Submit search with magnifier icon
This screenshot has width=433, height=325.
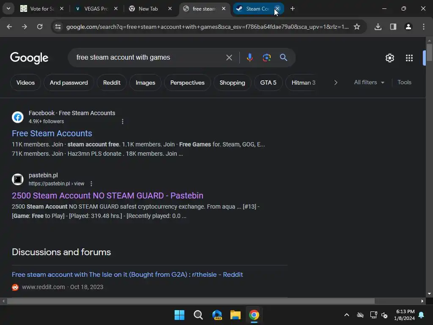(283, 58)
